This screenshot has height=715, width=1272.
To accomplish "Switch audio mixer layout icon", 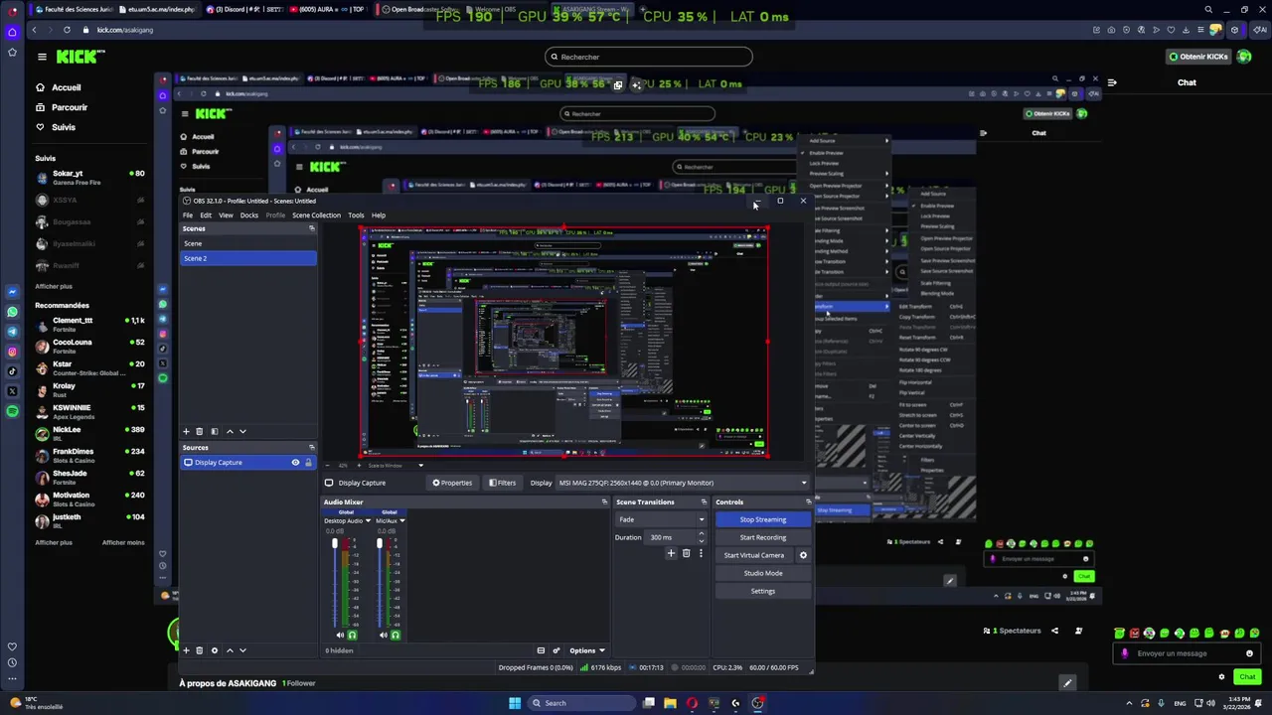I will tap(541, 650).
